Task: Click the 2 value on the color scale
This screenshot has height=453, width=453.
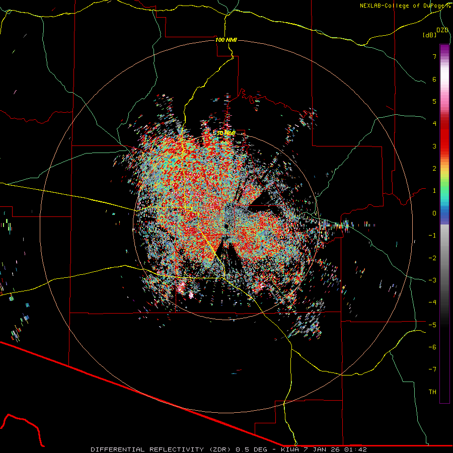Action: (434, 169)
